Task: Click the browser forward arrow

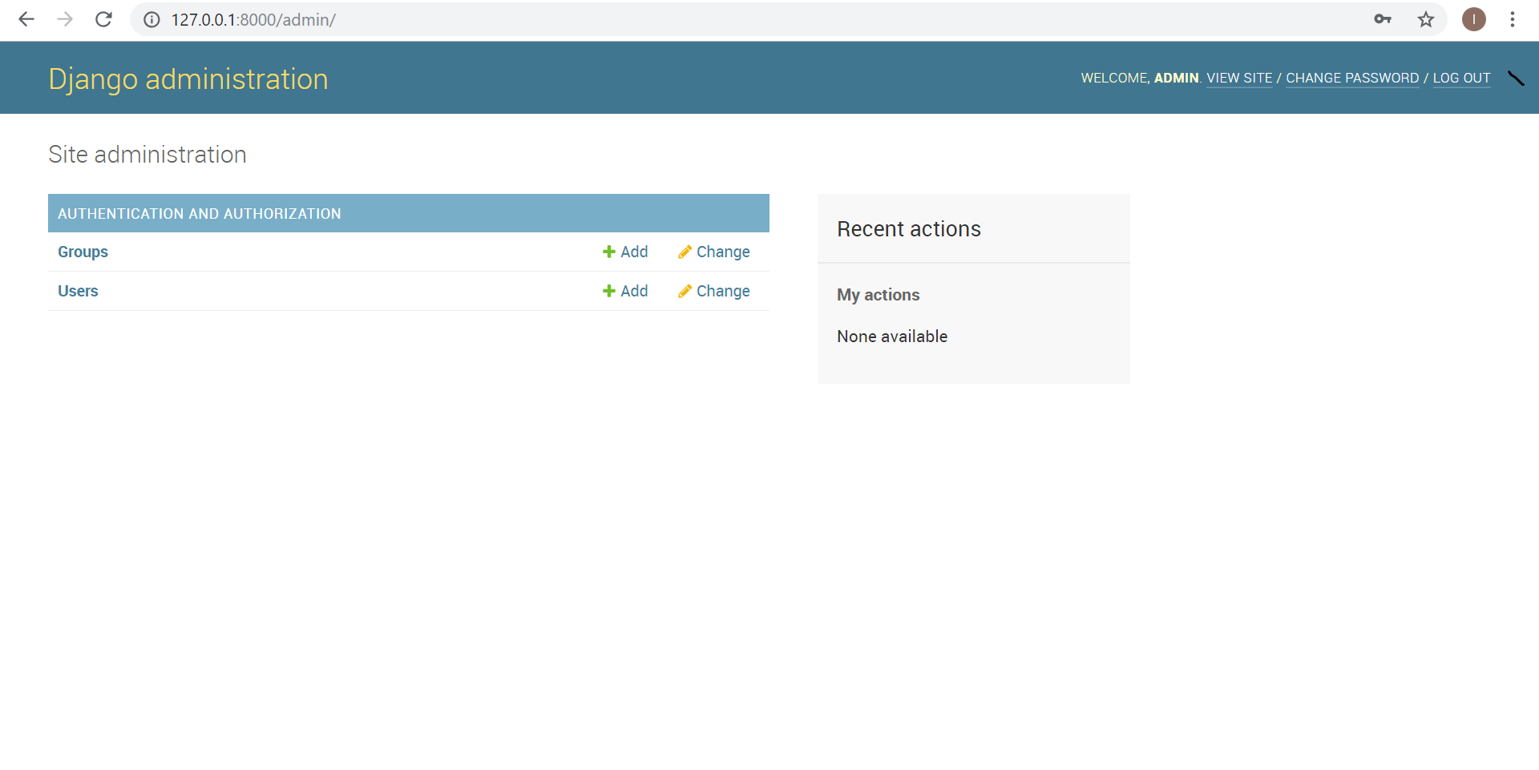Action: click(65, 19)
